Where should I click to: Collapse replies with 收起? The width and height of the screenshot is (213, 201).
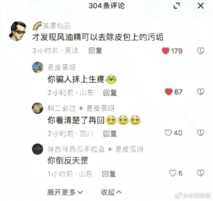tap(111, 192)
